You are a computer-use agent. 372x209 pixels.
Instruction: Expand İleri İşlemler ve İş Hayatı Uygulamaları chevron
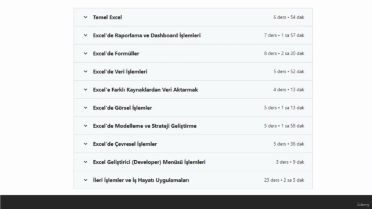click(85, 180)
